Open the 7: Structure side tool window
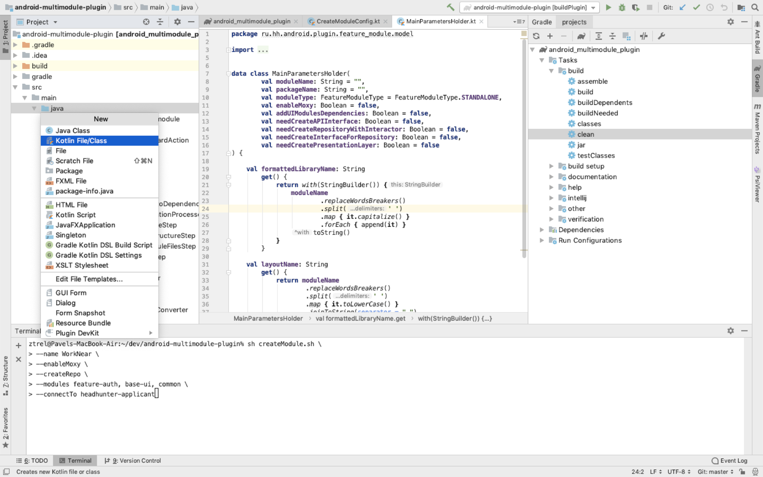763x477 pixels. coord(6,376)
